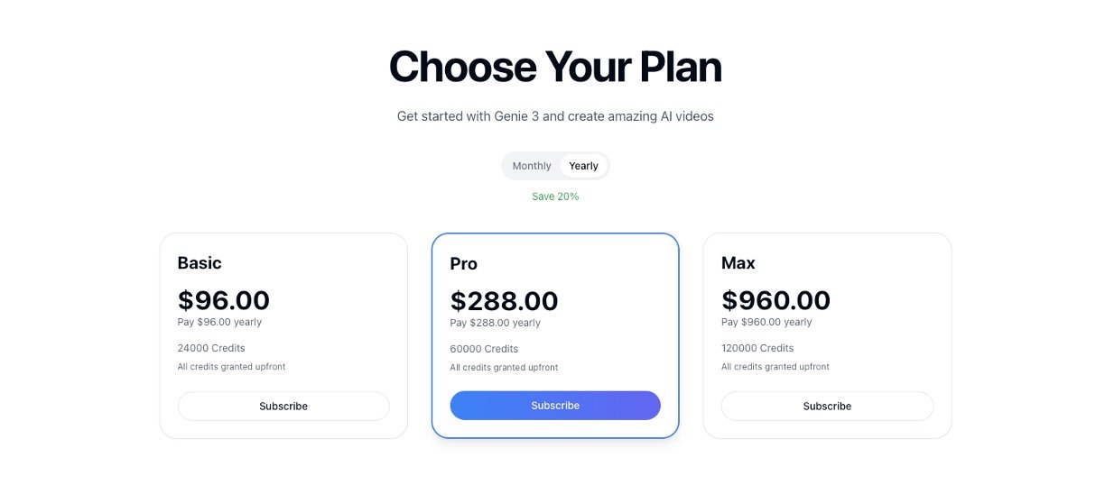This screenshot has width=1105, height=494.
Task: Click the Genie 3 subtitle text
Action: [555, 116]
